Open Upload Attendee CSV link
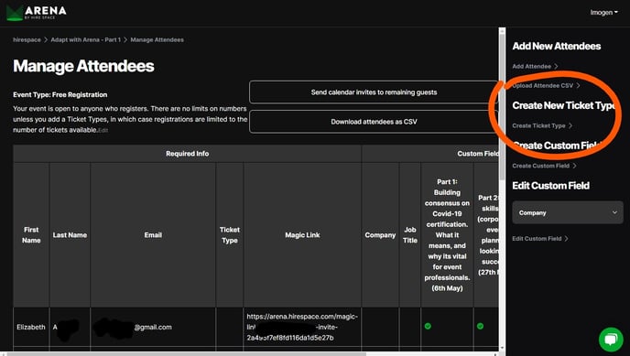Viewport: 630px width, 356px height. 546,85
